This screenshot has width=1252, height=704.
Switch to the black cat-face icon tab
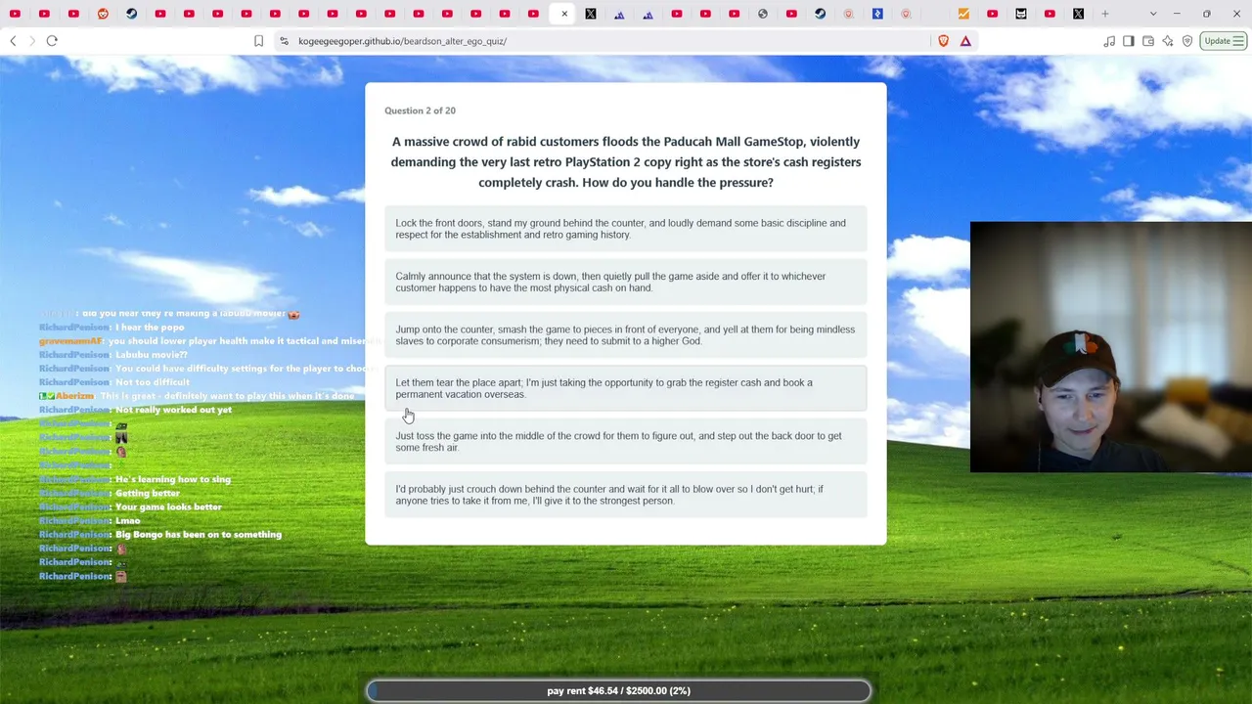(1021, 14)
